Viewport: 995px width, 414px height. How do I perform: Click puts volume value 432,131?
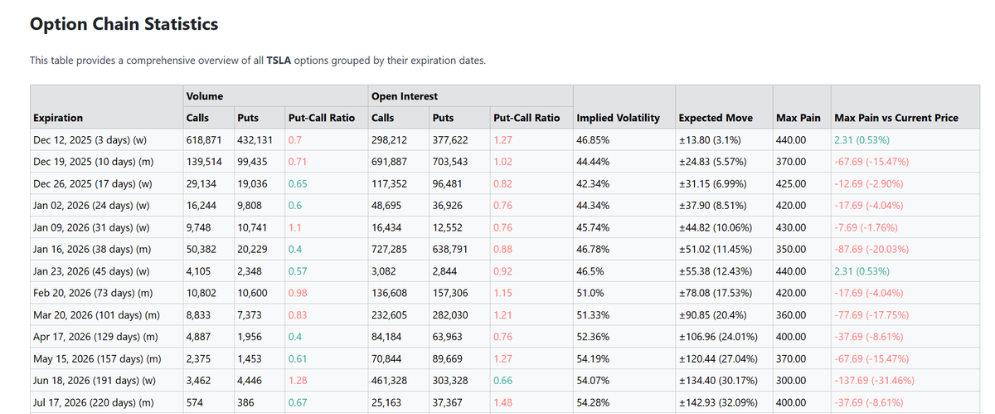tap(255, 139)
